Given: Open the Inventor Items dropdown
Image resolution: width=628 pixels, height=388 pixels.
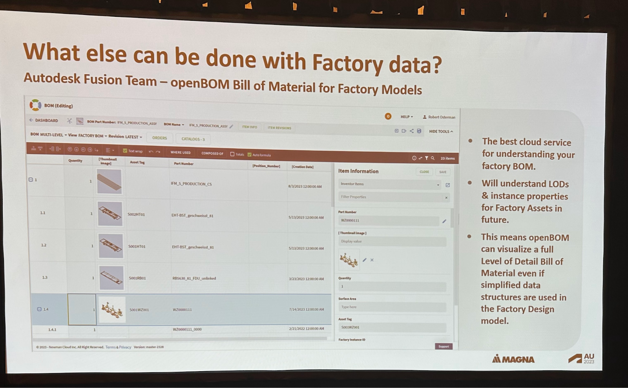Looking at the screenshot, I should 390,184.
